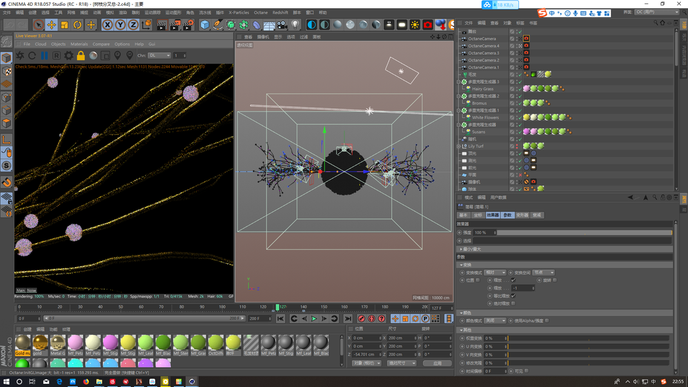Activate the Rotate tool
Viewport: 688px width, 387px height.
(77, 25)
